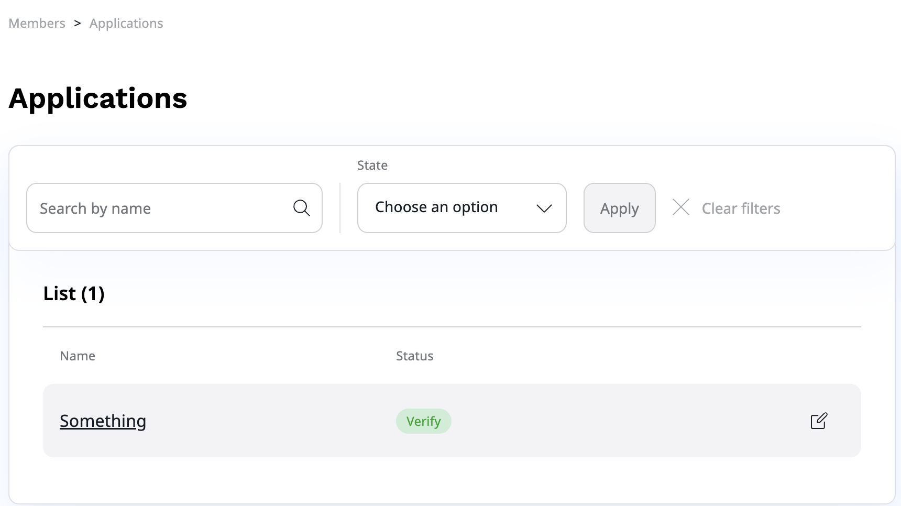
Task: Click the State label above dropdown
Action: coord(372,166)
